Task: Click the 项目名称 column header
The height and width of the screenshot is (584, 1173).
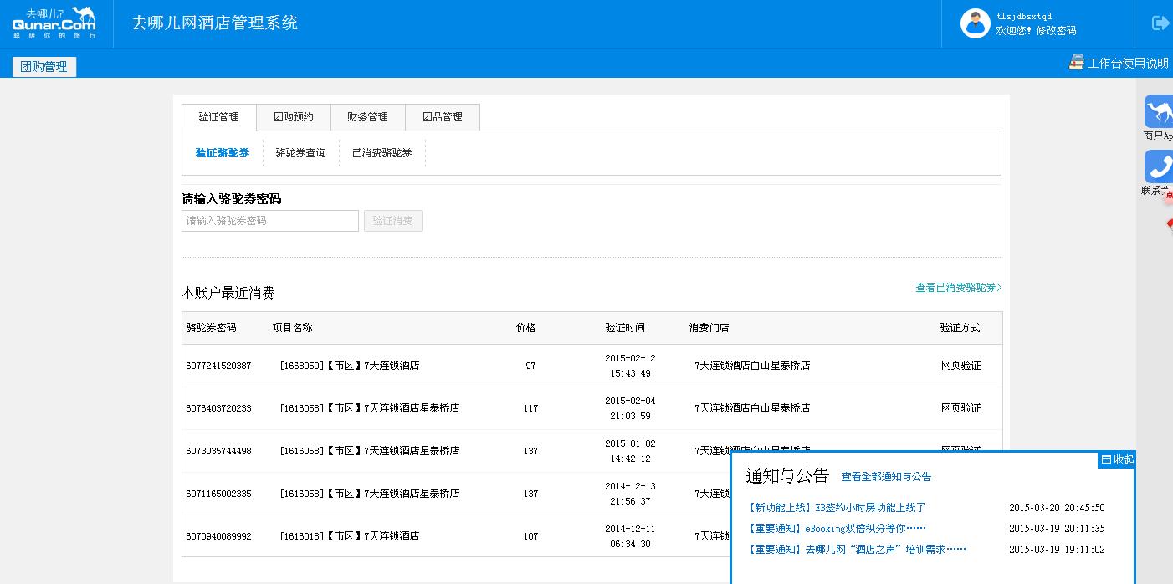Action: 292,328
